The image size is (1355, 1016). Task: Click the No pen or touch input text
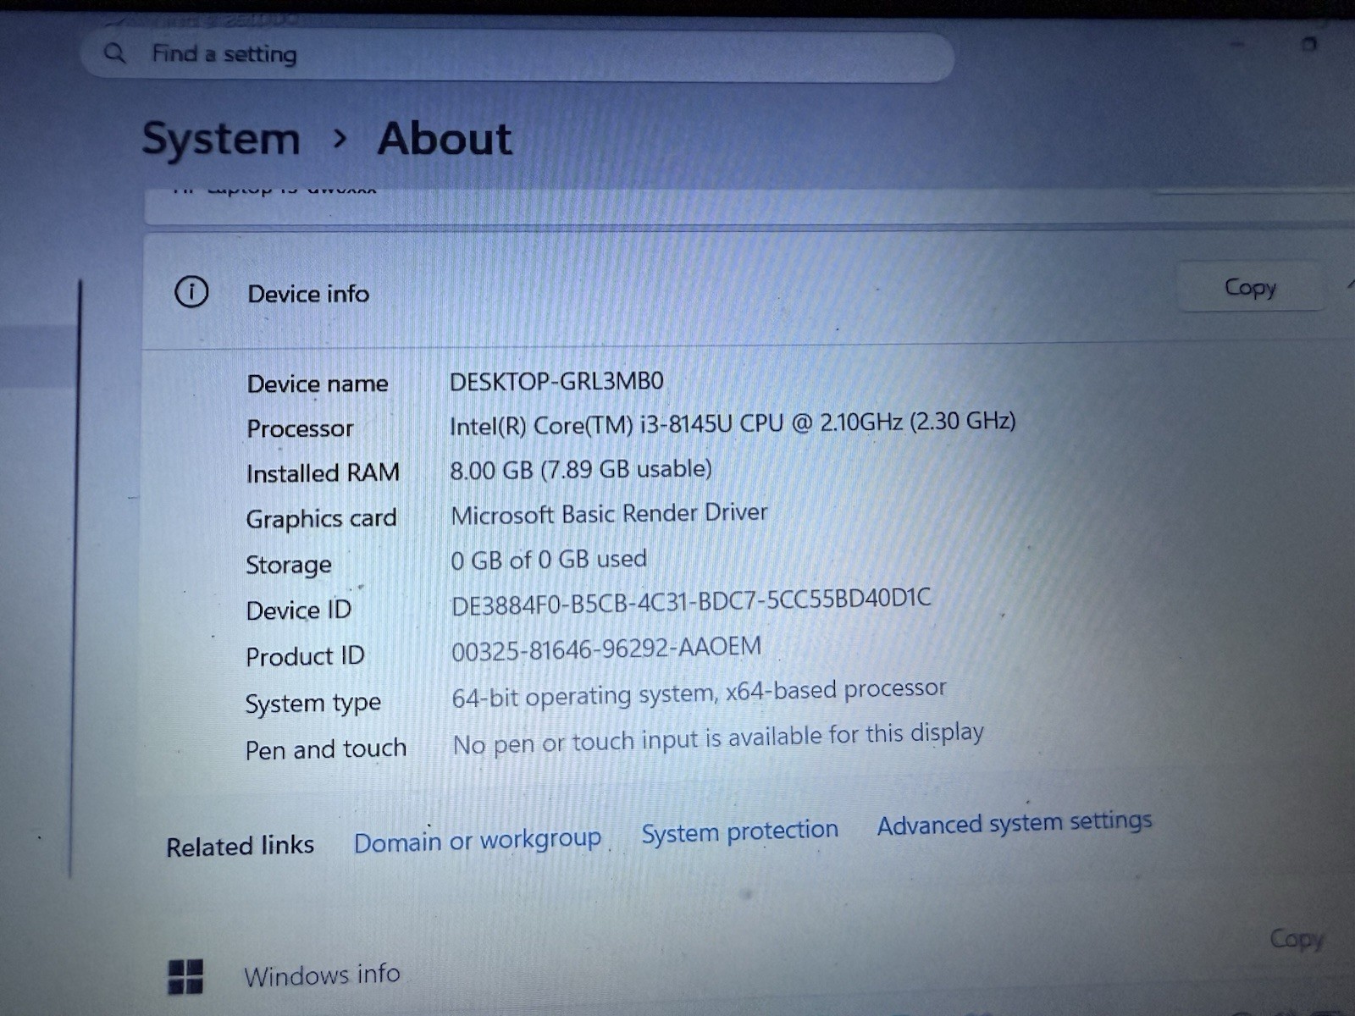(x=718, y=737)
